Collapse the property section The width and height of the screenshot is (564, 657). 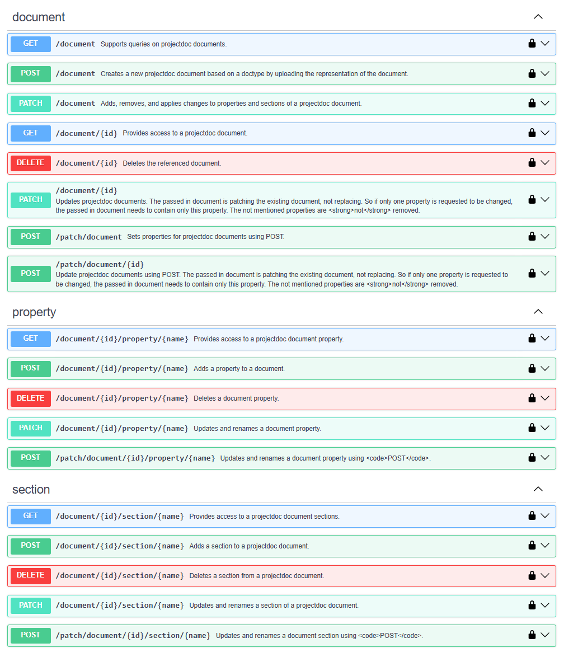[538, 312]
